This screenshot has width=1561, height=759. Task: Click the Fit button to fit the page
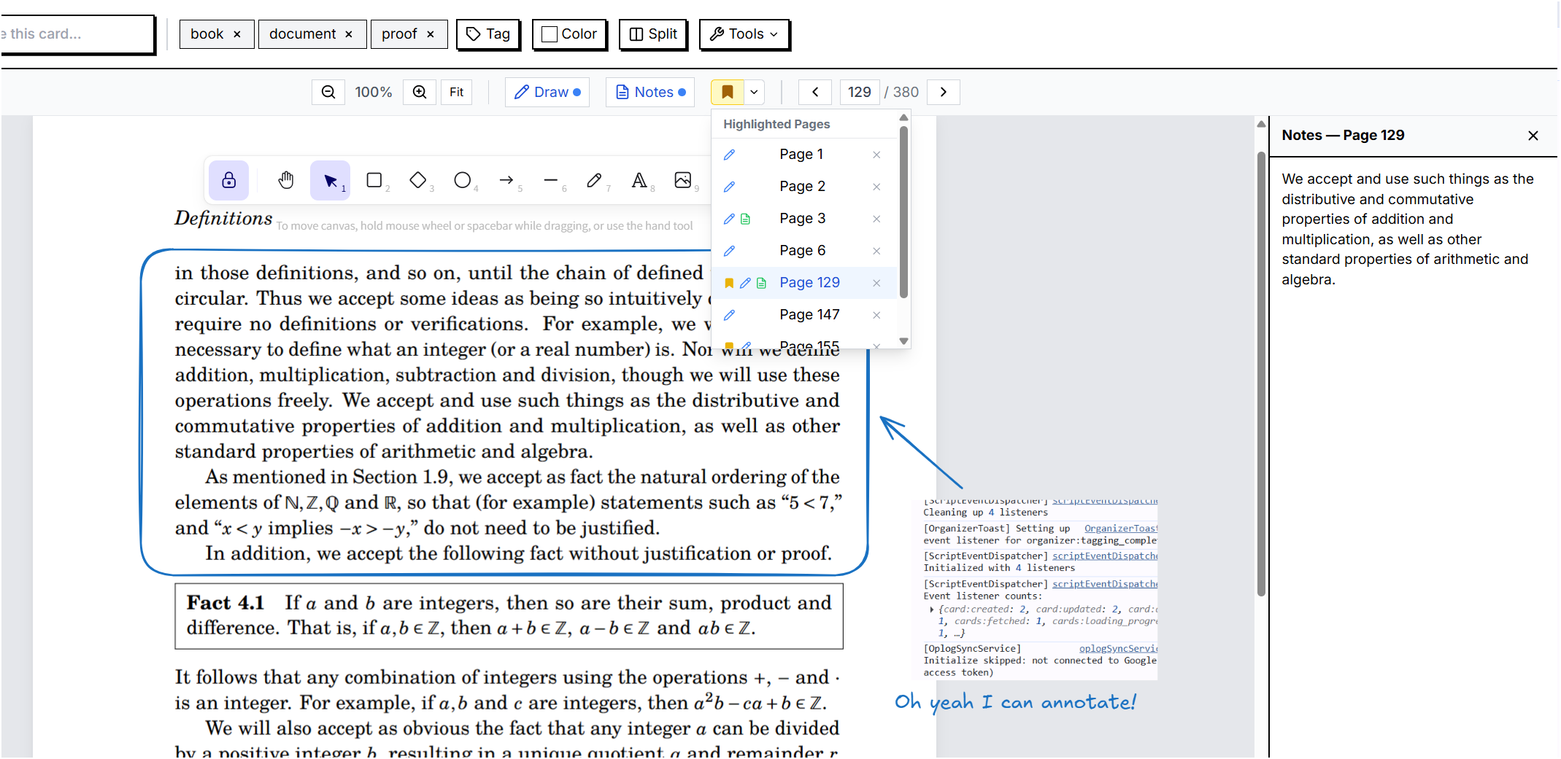(456, 92)
